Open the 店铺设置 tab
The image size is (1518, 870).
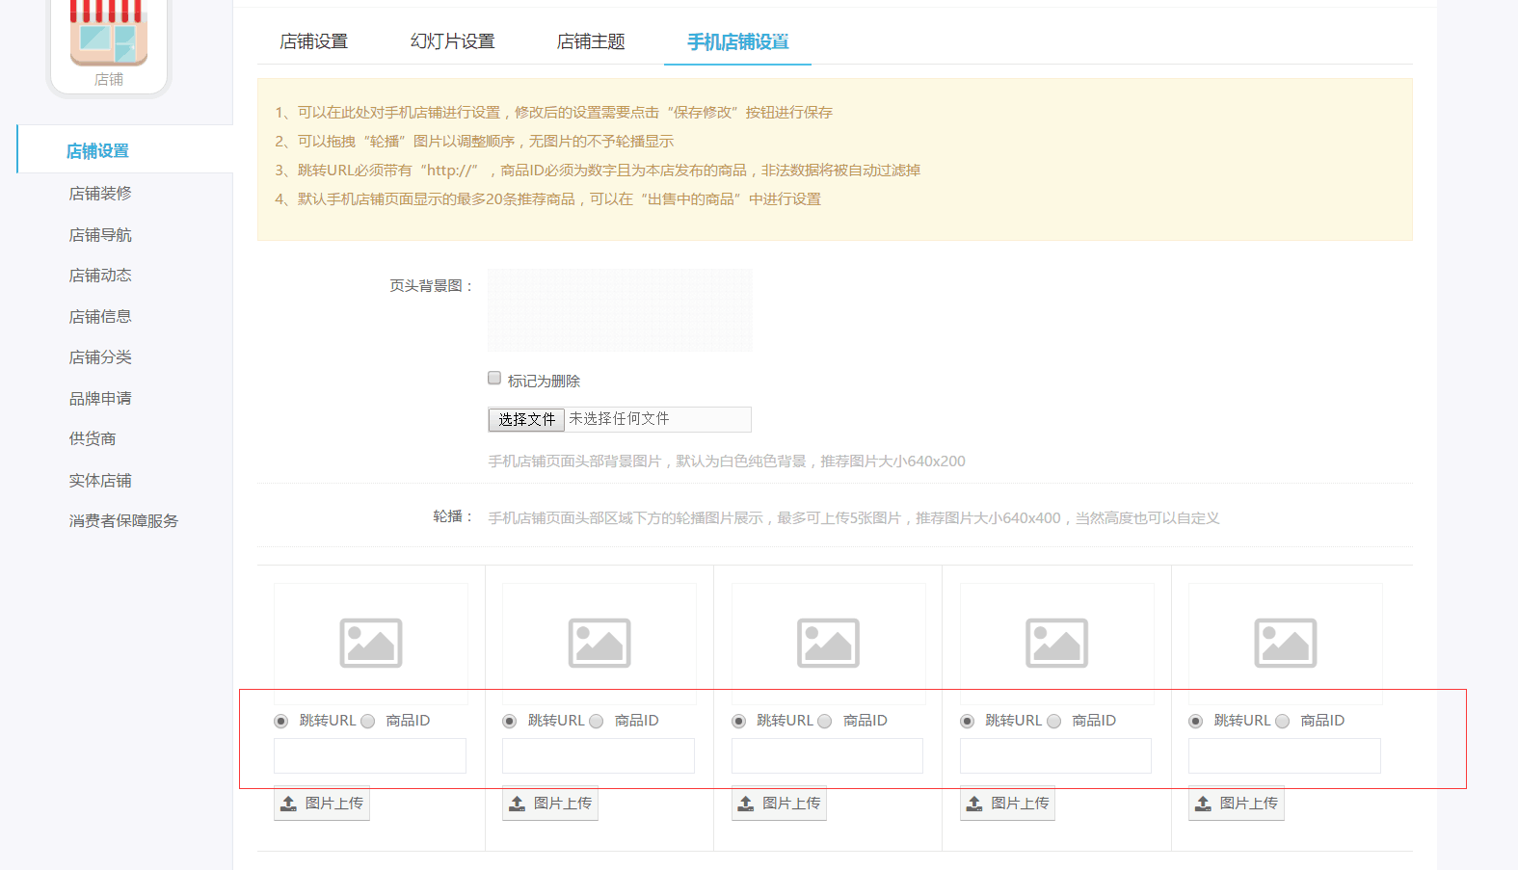coord(313,41)
